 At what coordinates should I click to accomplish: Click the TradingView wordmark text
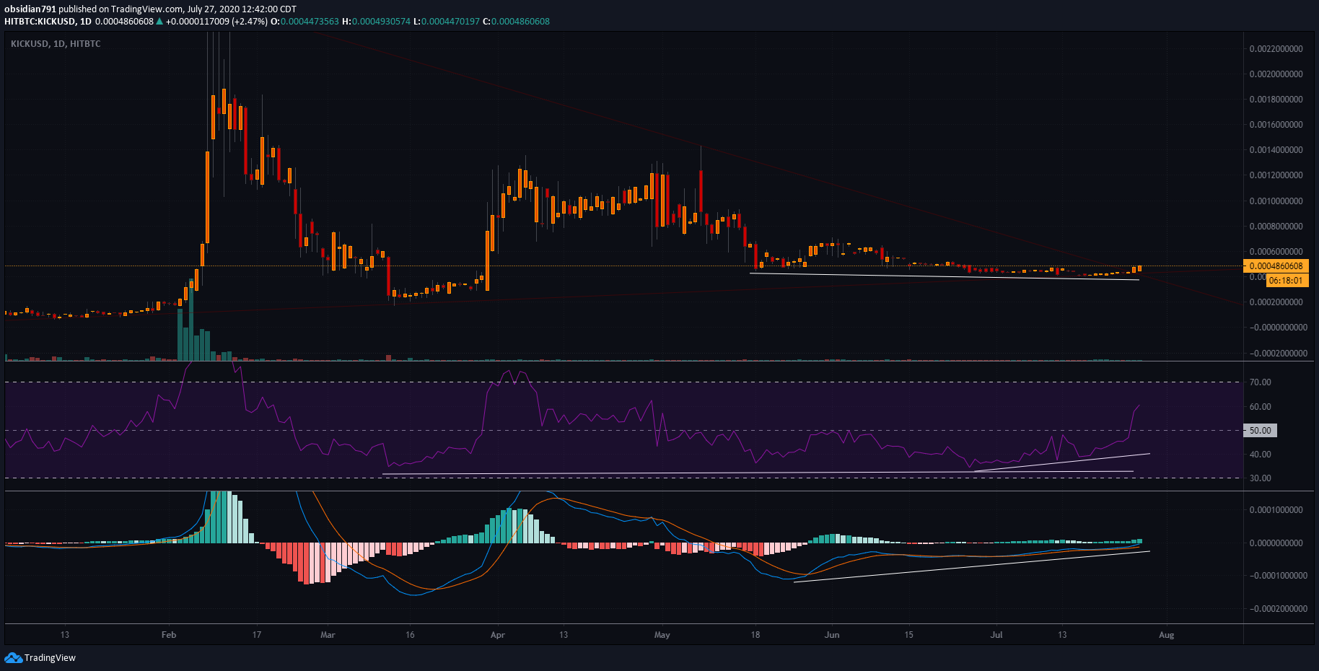pyautogui.click(x=50, y=657)
